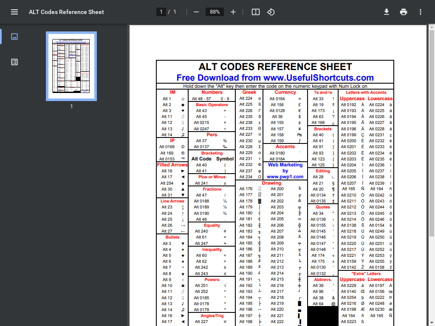Click the 'Alt 0188' one-quarter row
The image size is (435, 326).
pyautogui.click(x=212, y=201)
